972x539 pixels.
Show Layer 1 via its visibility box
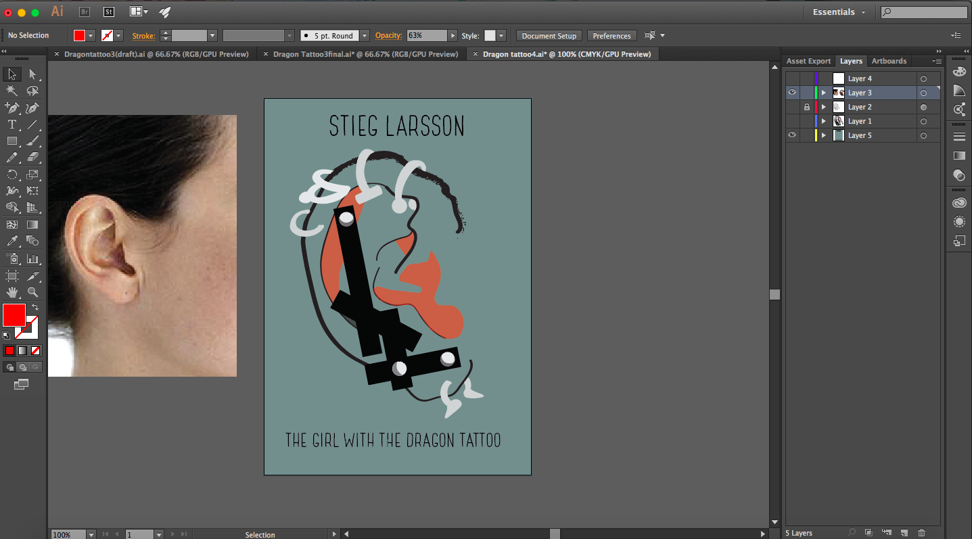(x=792, y=121)
